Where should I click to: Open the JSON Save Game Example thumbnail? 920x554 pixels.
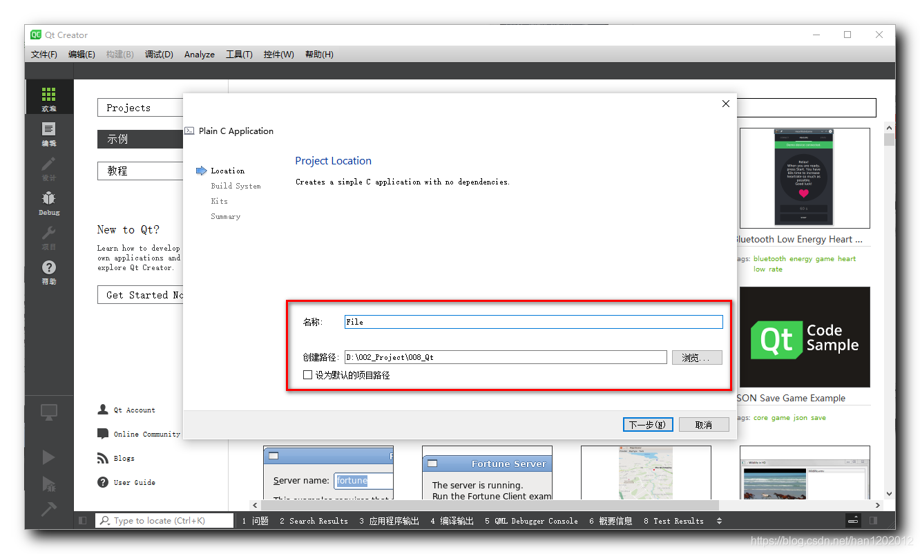pos(805,337)
